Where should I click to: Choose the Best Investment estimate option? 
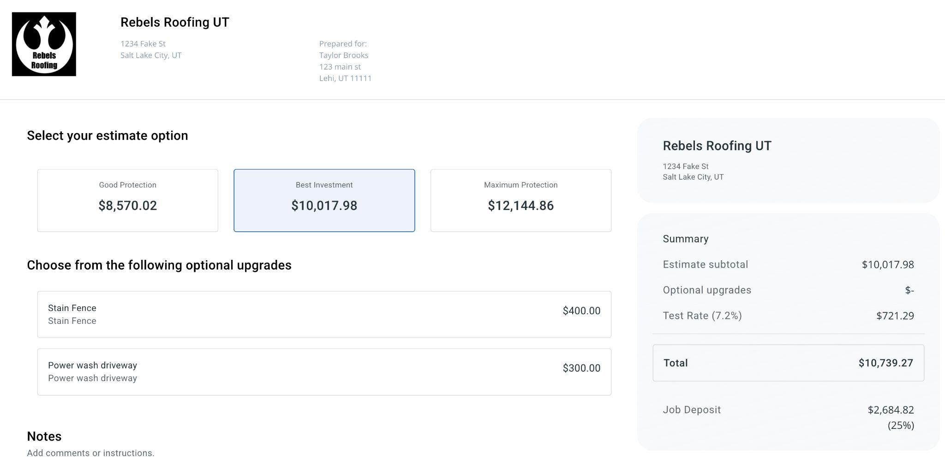[x=324, y=200]
